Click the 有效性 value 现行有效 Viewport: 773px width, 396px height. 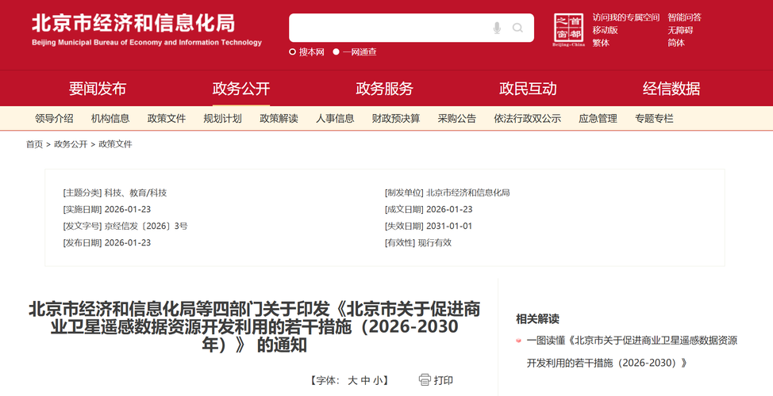[x=435, y=242]
